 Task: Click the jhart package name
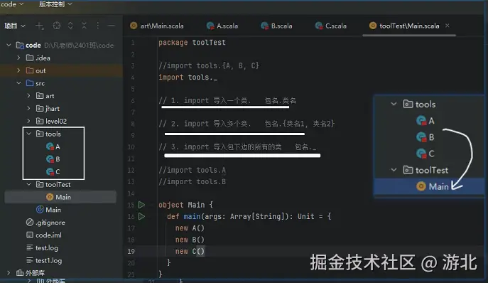[x=53, y=109]
